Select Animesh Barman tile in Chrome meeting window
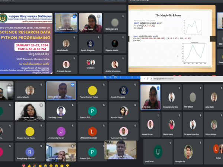223x167 pixels. [x=150, y=125]
